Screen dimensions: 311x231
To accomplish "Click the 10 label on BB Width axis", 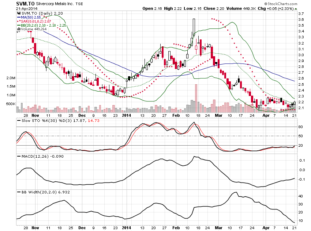I will (301, 221).
